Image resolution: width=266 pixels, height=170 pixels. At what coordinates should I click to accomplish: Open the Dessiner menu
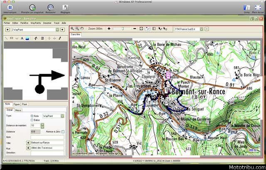(47, 23)
